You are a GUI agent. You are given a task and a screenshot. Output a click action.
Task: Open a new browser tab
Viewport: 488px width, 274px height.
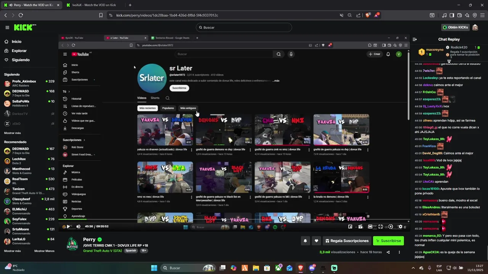pyautogui.click(x=130, y=5)
